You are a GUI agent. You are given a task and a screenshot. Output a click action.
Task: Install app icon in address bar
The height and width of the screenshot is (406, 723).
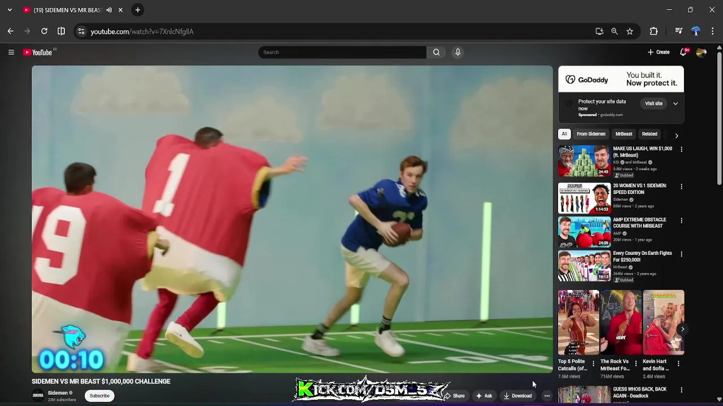[x=599, y=32]
